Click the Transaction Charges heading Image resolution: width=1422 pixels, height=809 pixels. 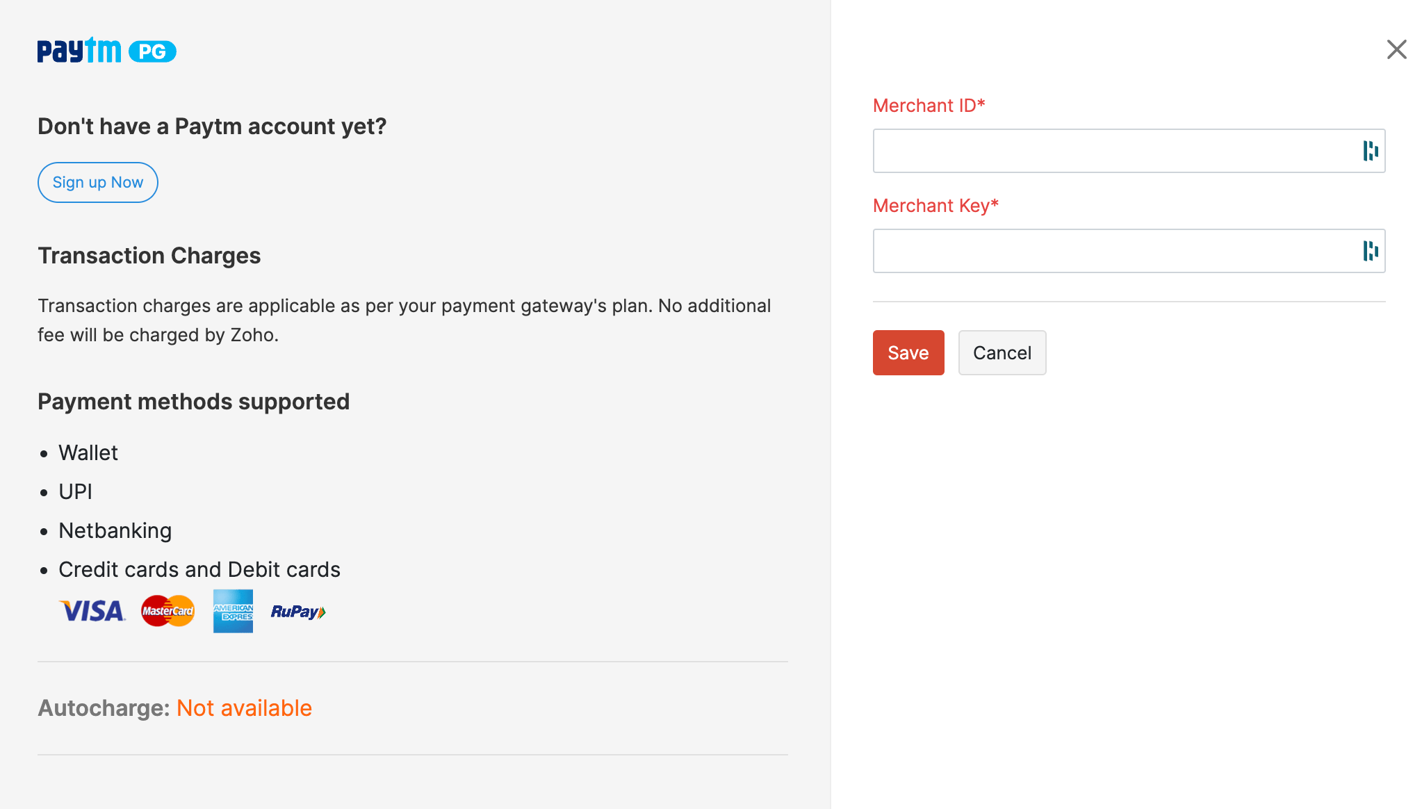[149, 255]
